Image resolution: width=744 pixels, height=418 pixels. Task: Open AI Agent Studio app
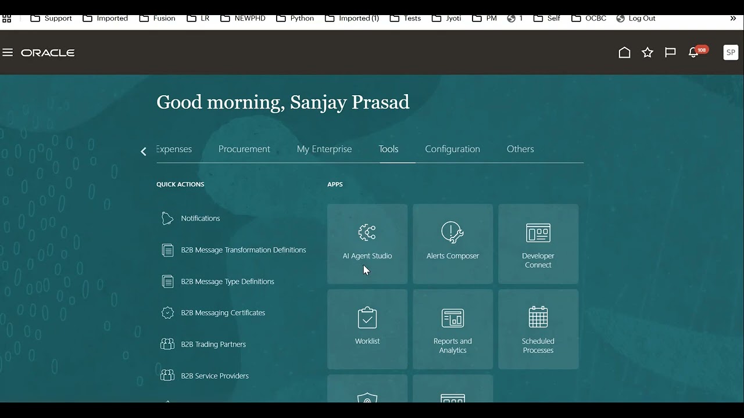(367, 244)
